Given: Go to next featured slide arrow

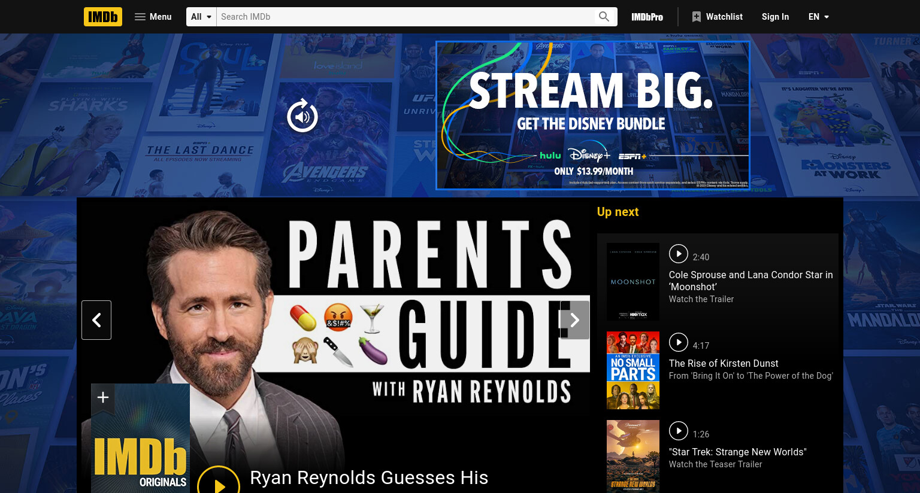Looking at the screenshot, I should (x=574, y=320).
